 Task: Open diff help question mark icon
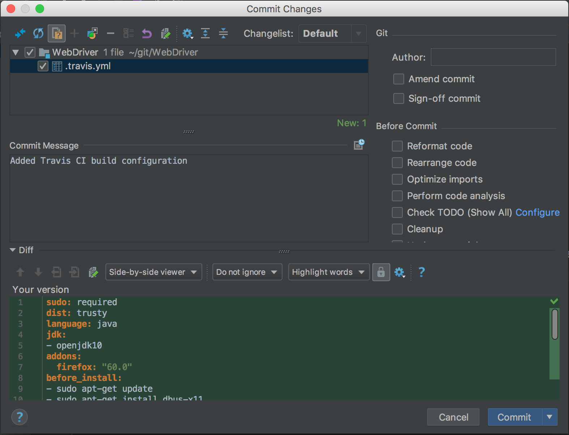click(x=422, y=272)
